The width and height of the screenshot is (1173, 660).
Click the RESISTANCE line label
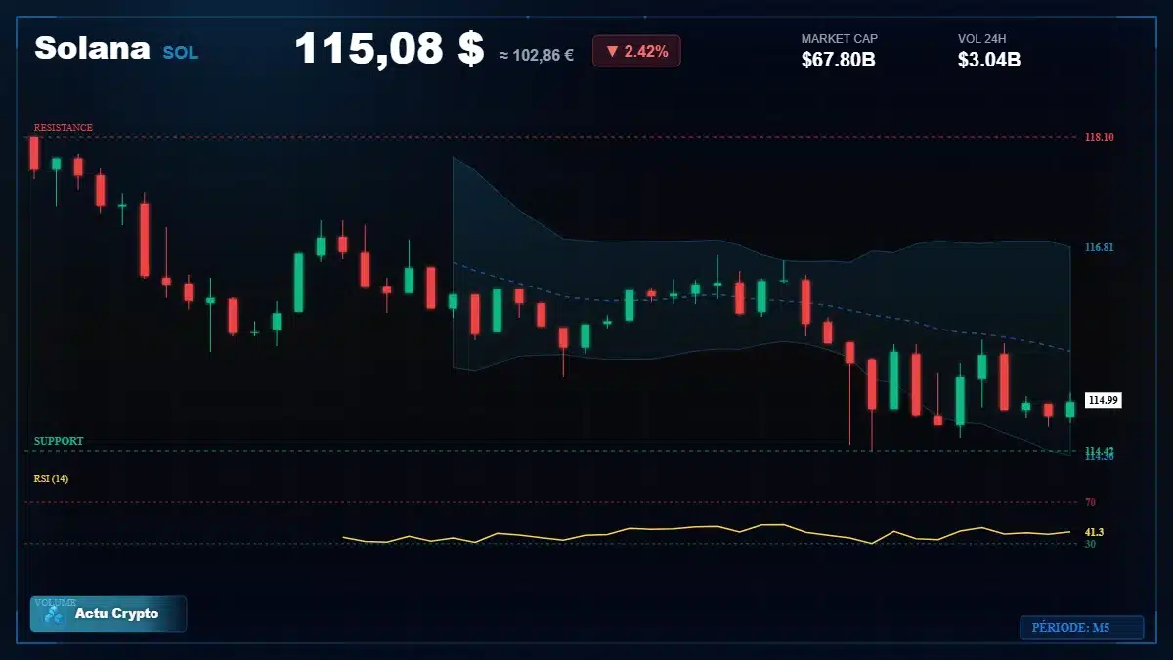coord(64,128)
